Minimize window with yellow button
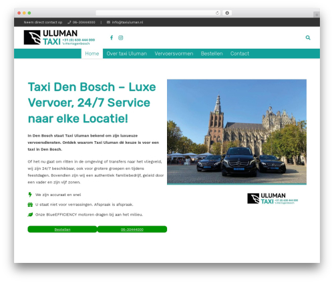This screenshot has height=283, width=334. [x=24, y=13]
